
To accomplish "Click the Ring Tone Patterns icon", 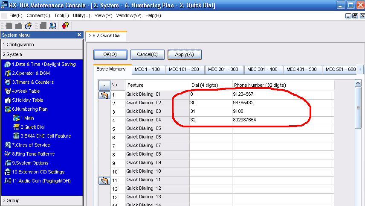I will [x=7, y=154].
